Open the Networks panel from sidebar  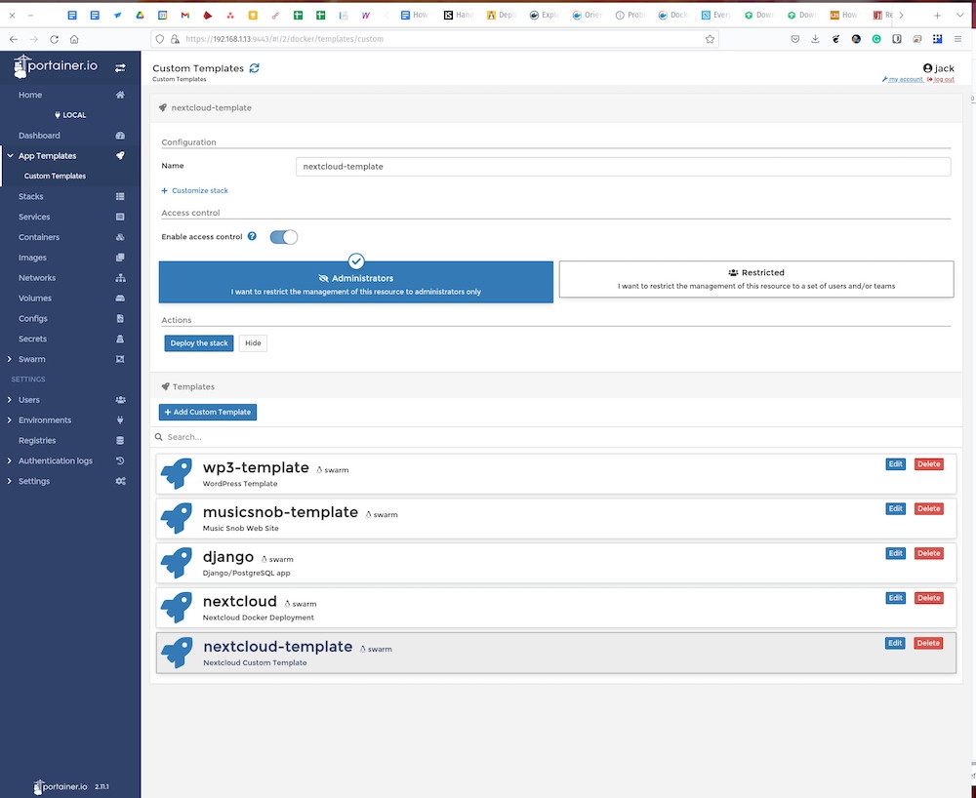[x=36, y=277]
